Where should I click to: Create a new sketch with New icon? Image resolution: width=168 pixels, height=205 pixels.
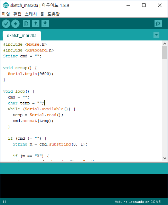(26, 24)
